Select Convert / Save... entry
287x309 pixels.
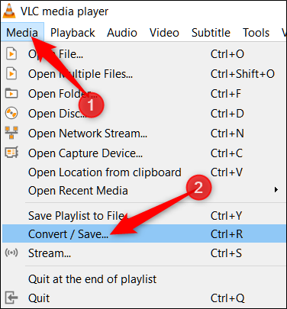(x=143, y=233)
